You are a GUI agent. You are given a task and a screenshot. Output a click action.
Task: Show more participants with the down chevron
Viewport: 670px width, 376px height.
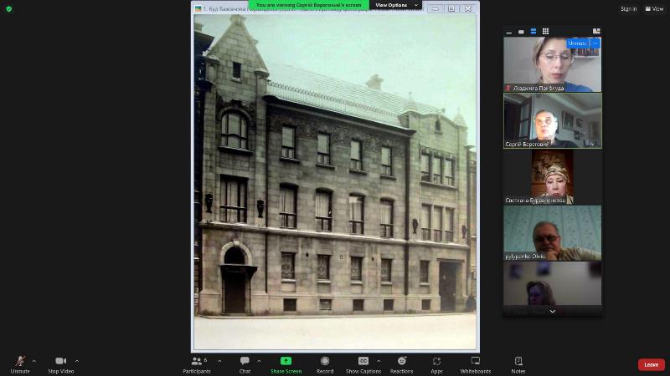553,312
